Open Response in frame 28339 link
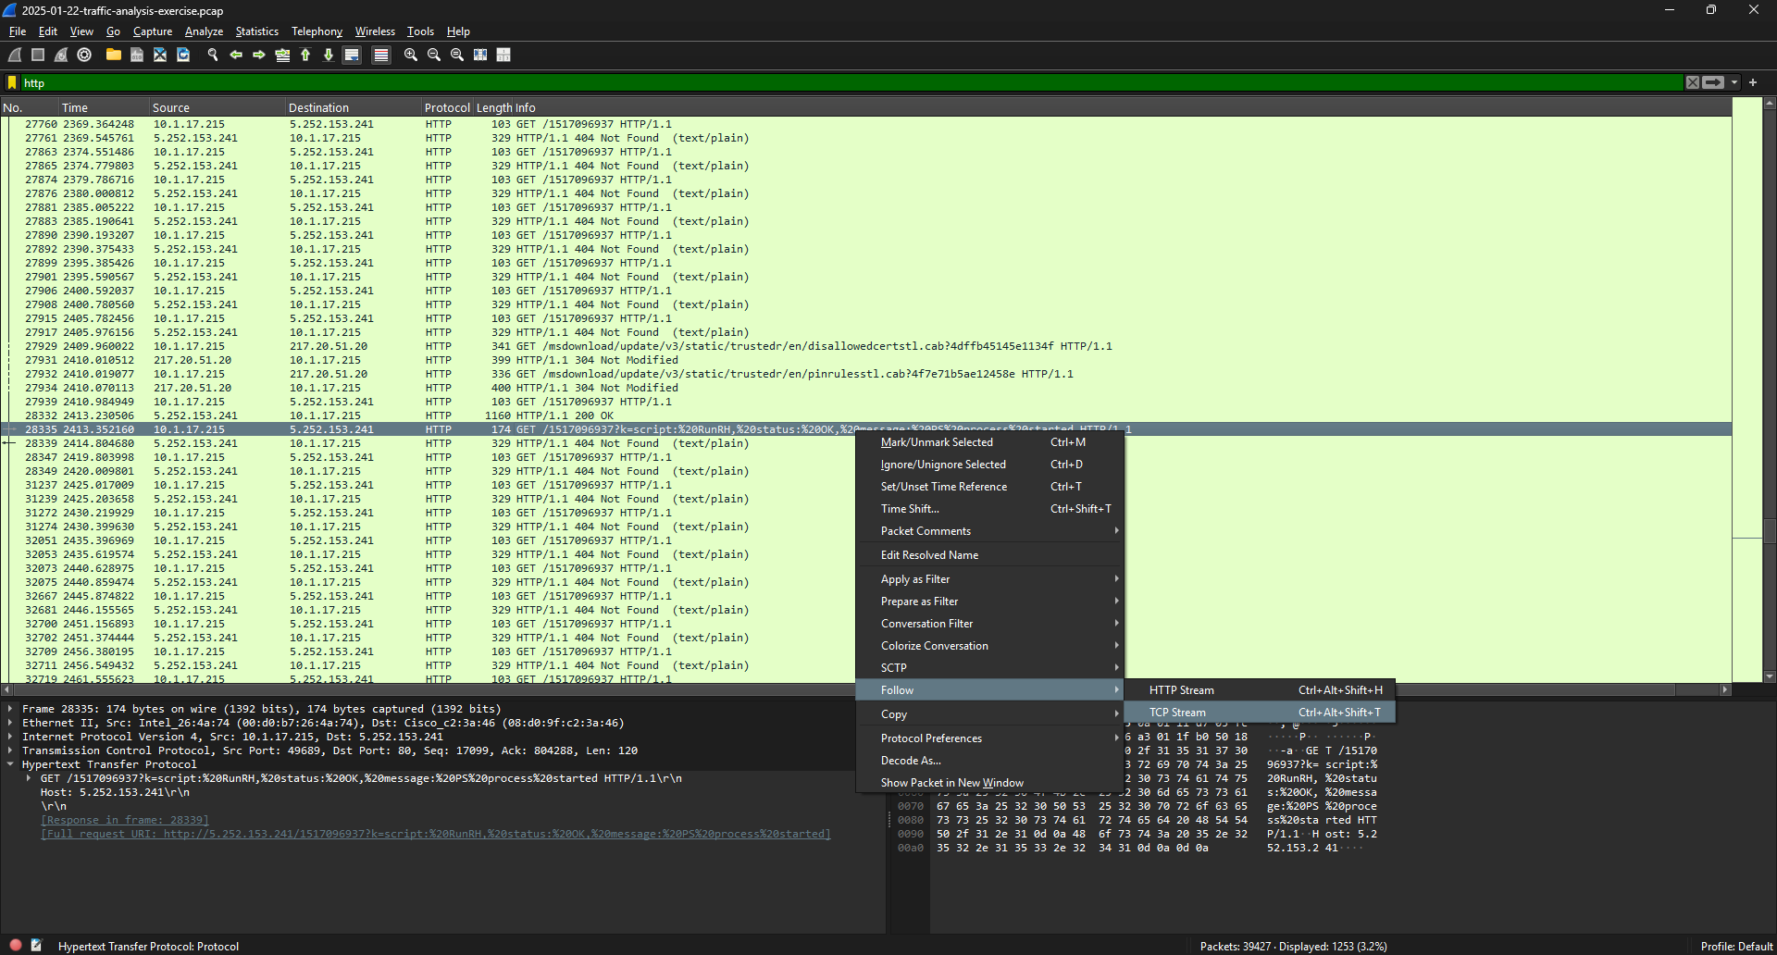 (x=124, y=819)
